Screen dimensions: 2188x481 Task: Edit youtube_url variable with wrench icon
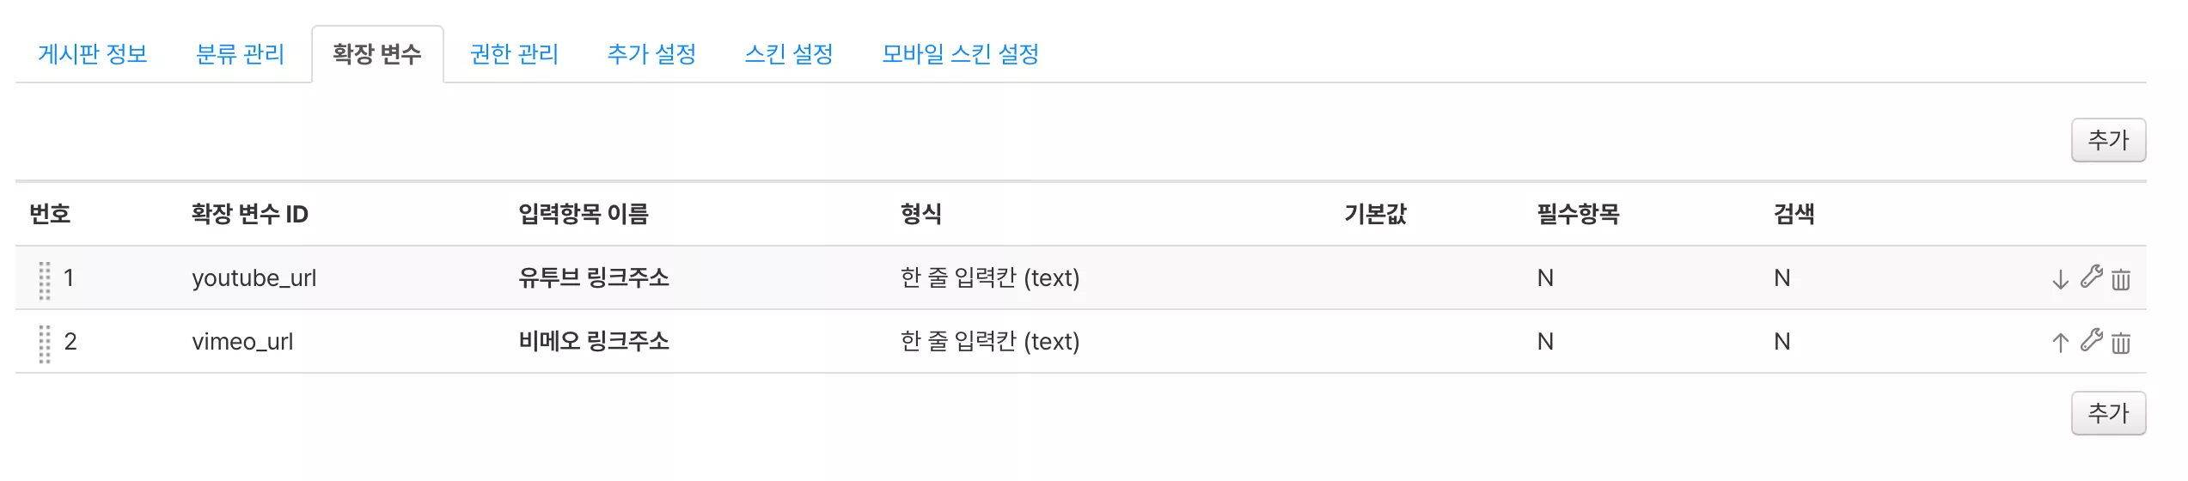[x=2092, y=277]
